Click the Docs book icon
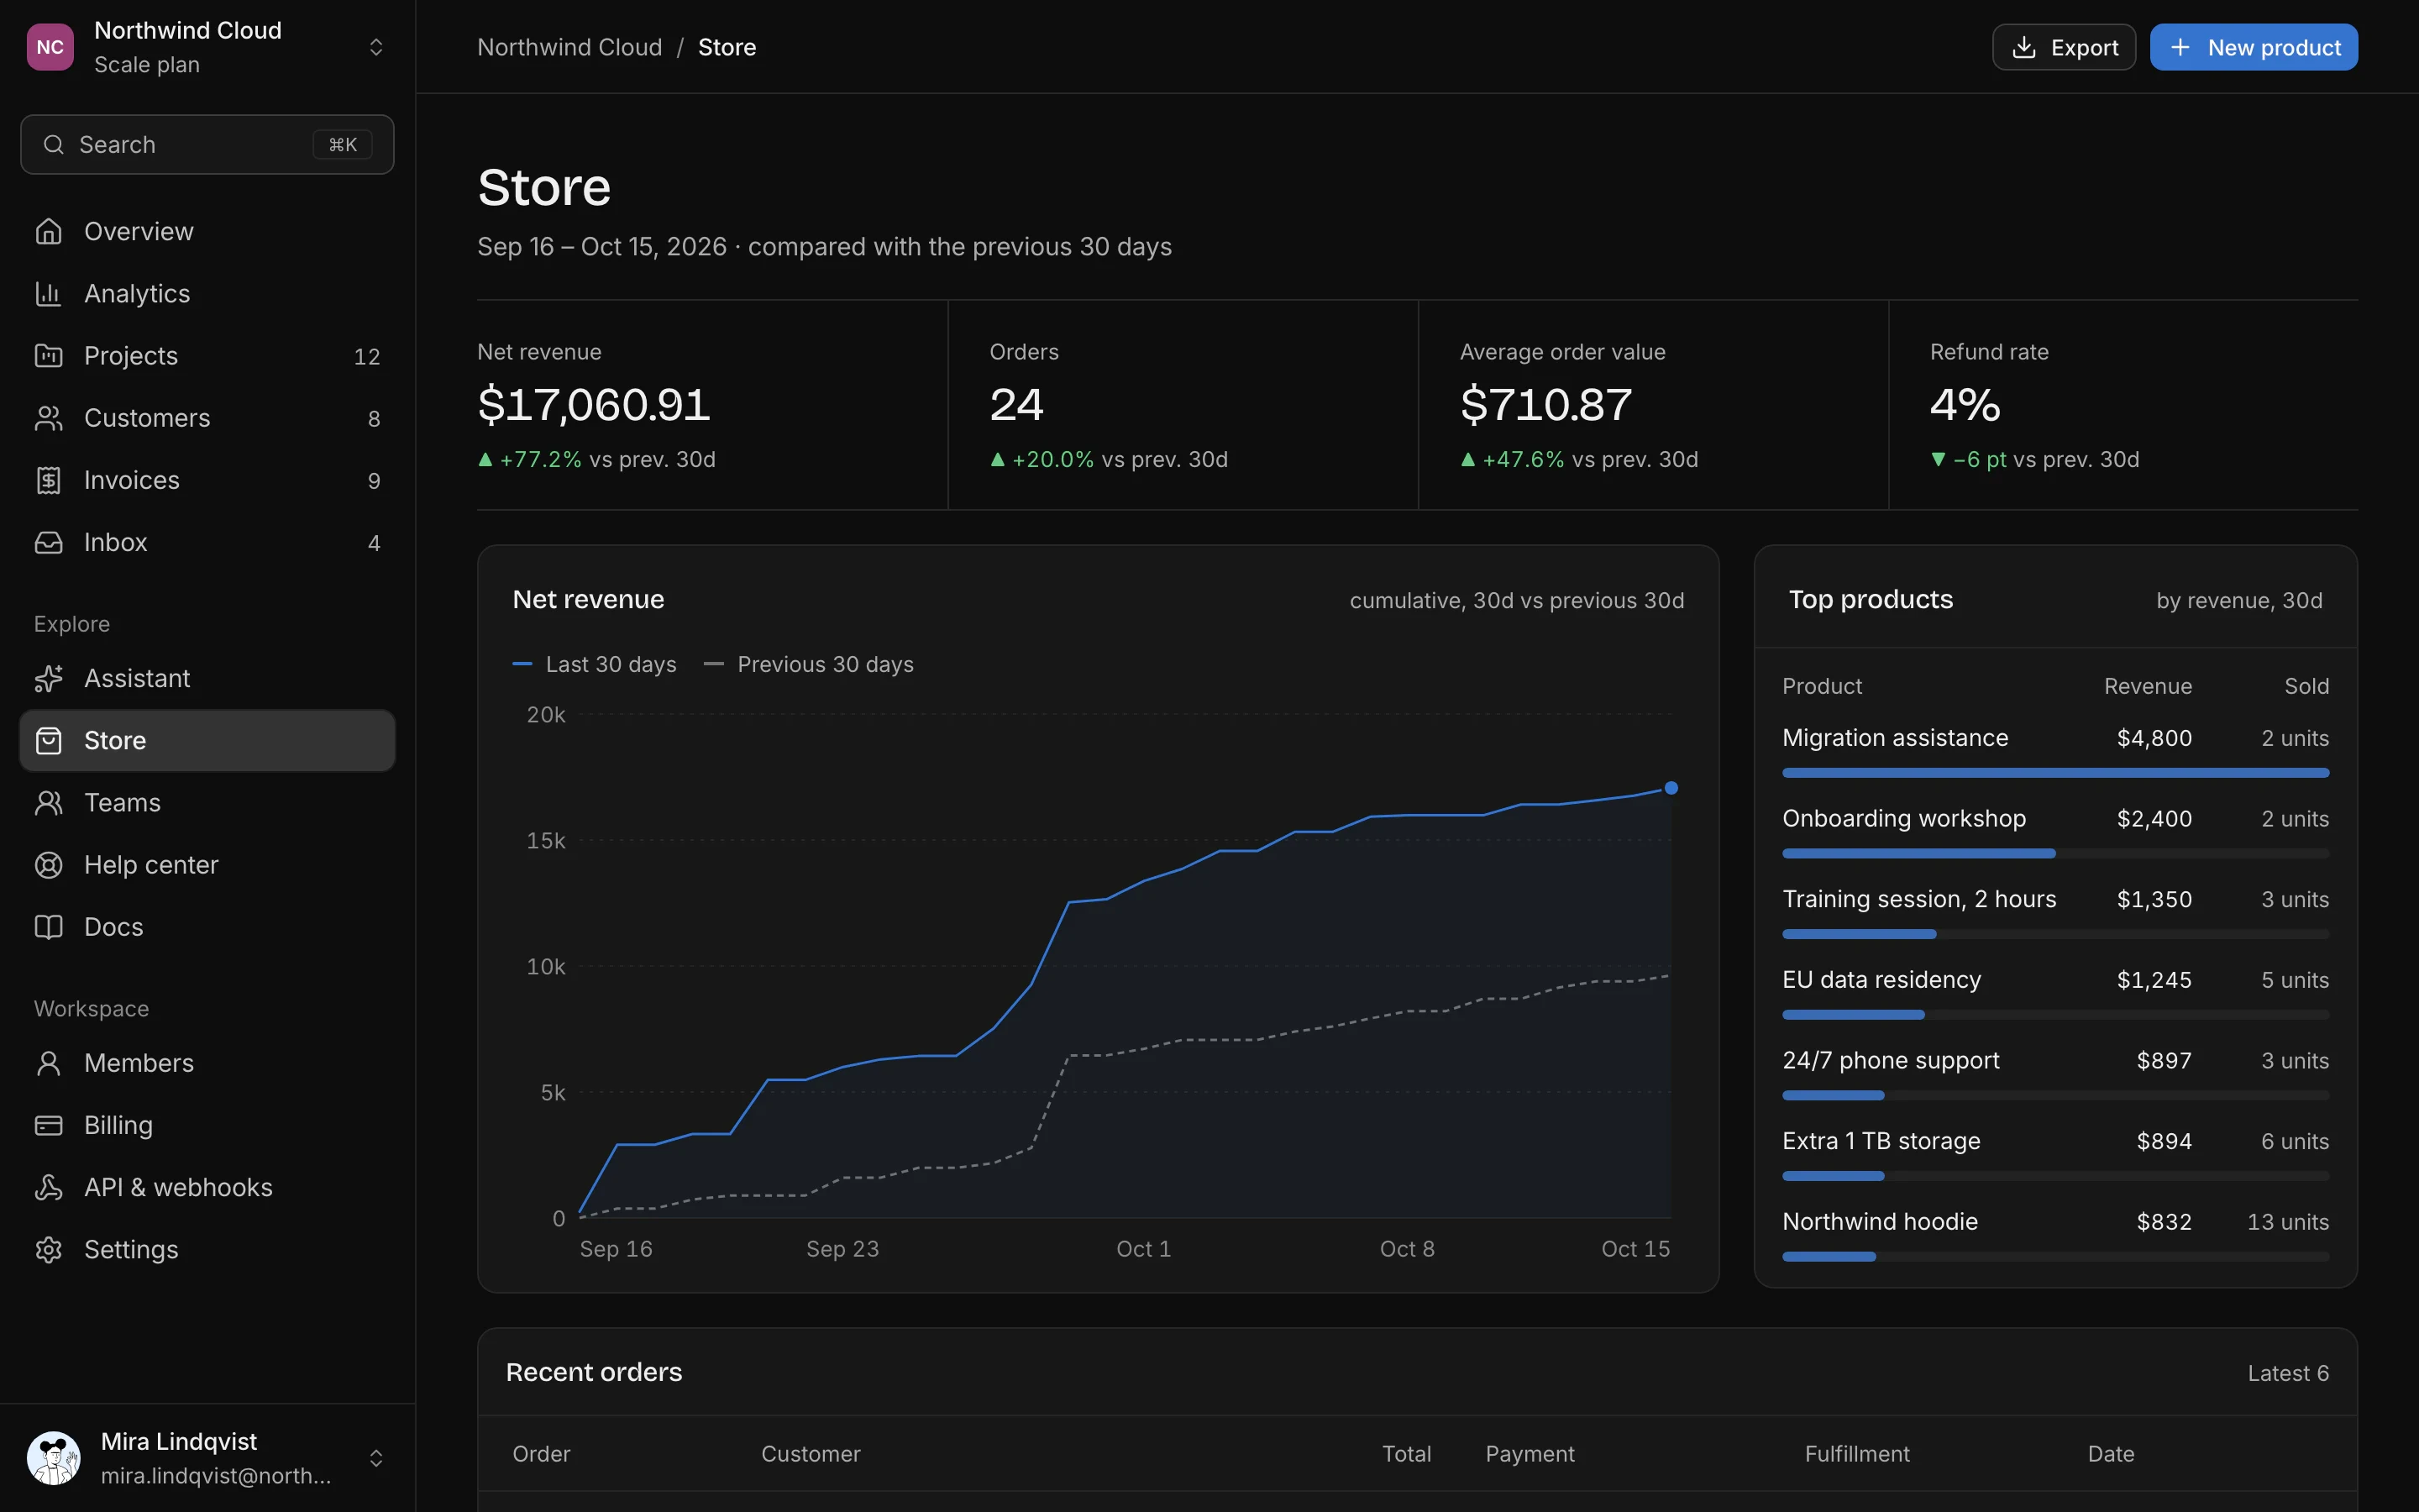Image resolution: width=2419 pixels, height=1512 pixels. pos(48,927)
